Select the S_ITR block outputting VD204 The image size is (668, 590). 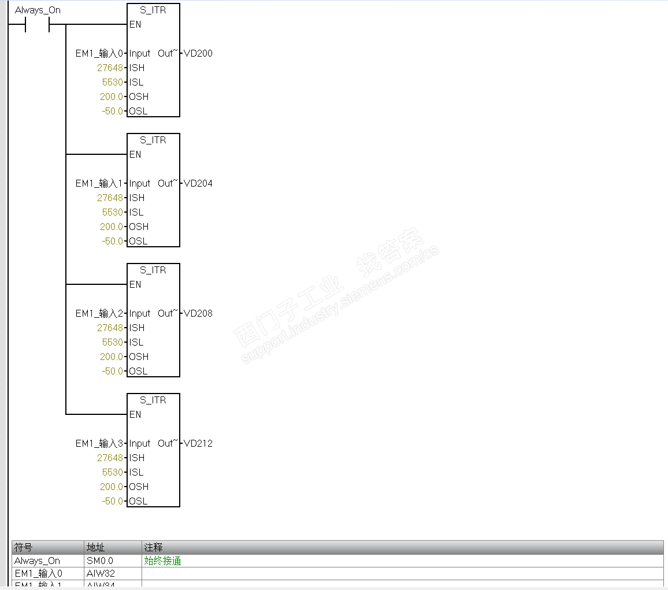[x=153, y=190]
